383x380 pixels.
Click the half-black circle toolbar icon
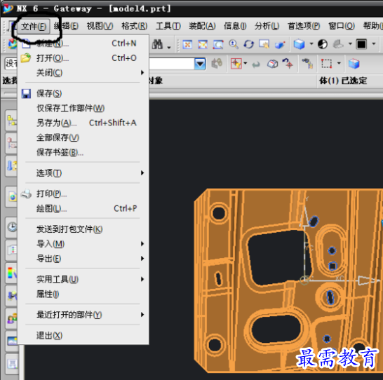(323, 44)
